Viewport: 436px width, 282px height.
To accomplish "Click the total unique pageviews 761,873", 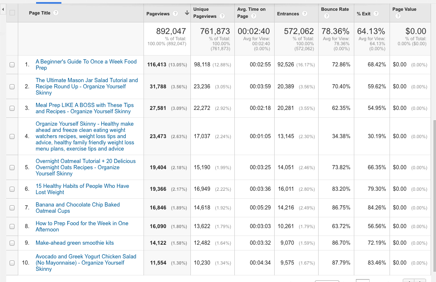I will tap(215, 31).
